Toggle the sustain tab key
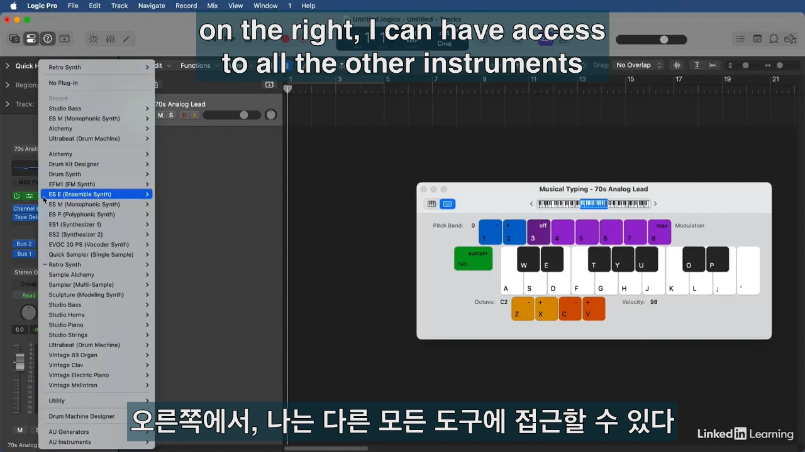The height and width of the screenshot is (452, 805). click(x=473, y=259)
